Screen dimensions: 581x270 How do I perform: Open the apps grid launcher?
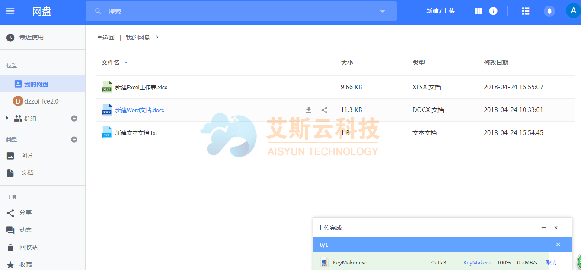click(x=526, y=11)
